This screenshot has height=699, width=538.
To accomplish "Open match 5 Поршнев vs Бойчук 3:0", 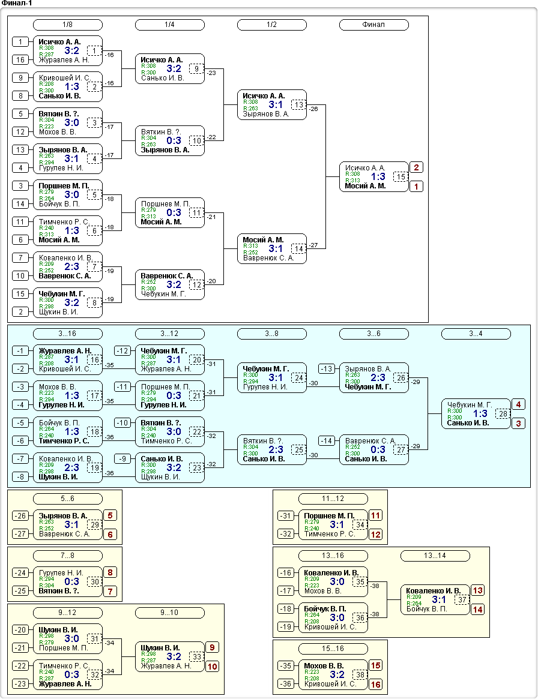I will click(x=68, y=195).
